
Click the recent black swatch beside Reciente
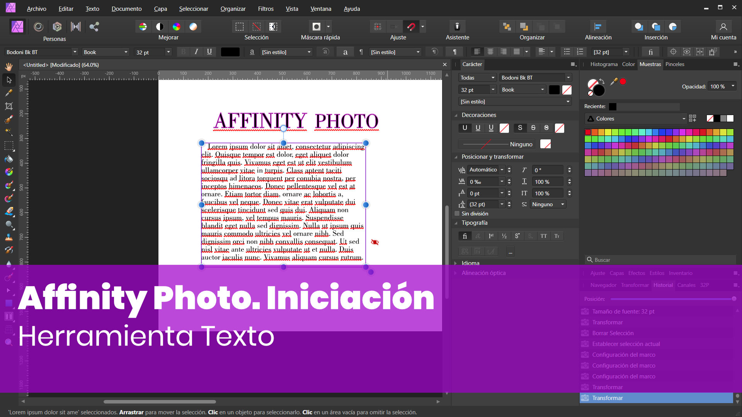pos(613,107)
